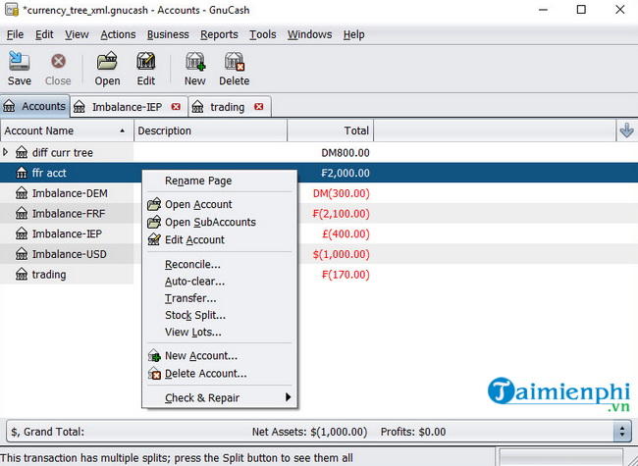Click the Open account toolbar icon

[107, 62]
